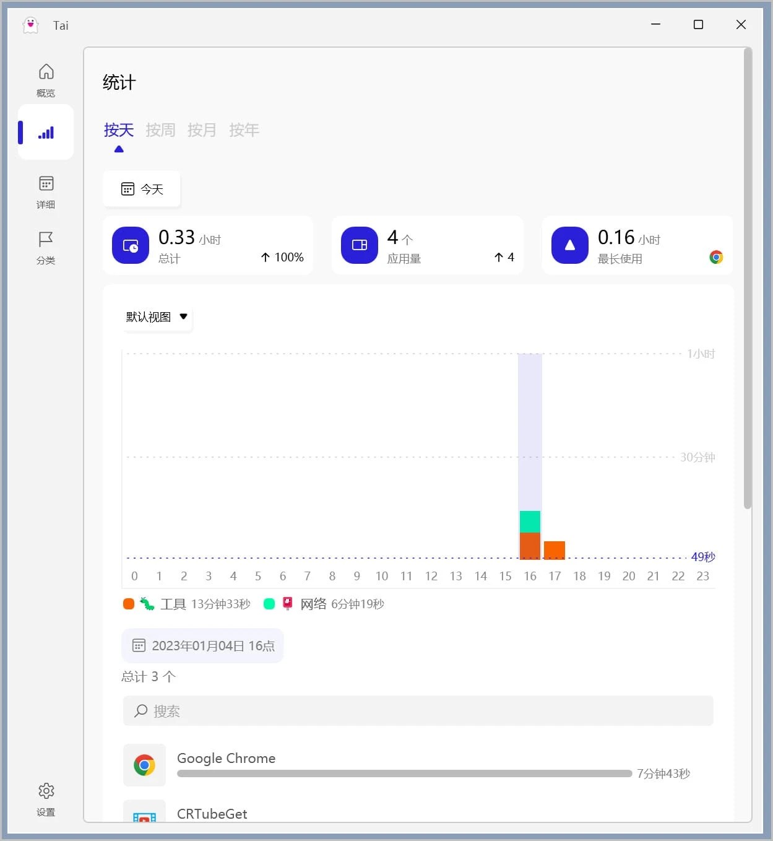Open the Google Chrome list entry

coord(418,765)
